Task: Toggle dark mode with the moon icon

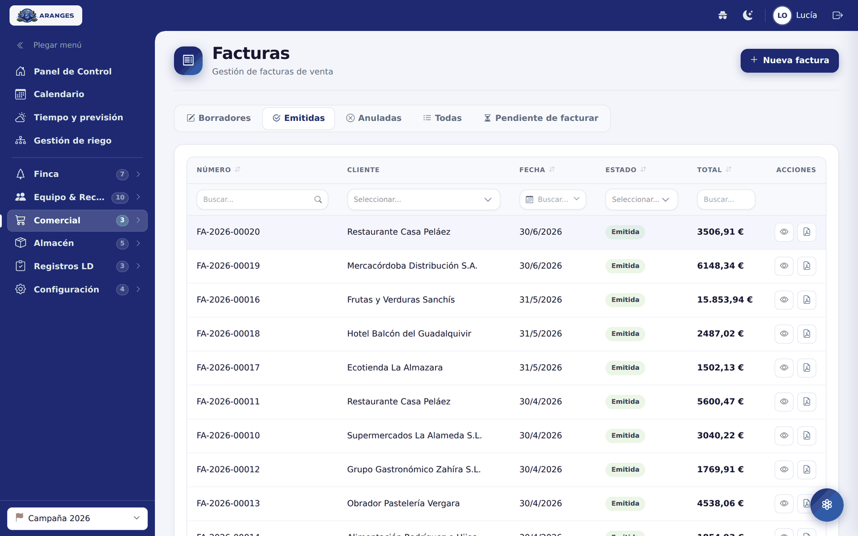Action: click(x=748, y=15)
